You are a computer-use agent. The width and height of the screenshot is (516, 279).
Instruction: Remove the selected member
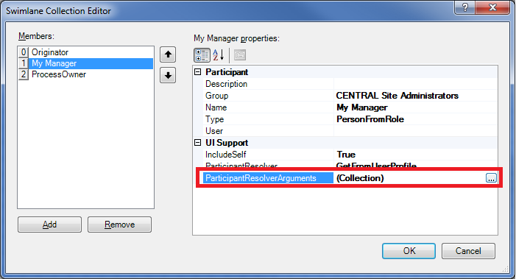tap(119, 225)
